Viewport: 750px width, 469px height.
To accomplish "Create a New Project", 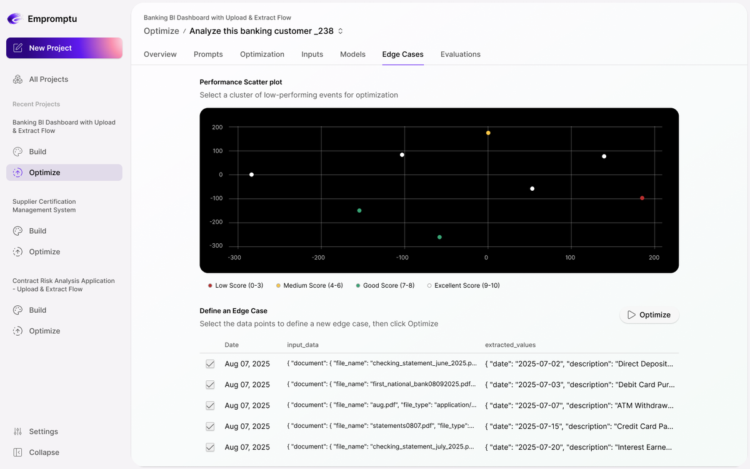I will tap(64, 48).
